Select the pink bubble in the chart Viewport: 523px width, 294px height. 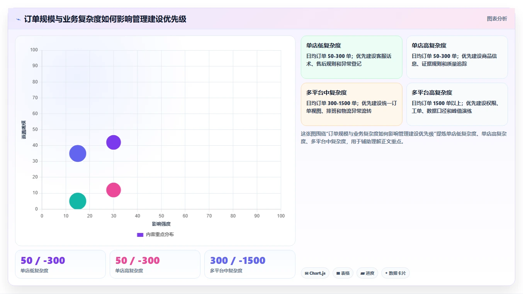point(114,190)
